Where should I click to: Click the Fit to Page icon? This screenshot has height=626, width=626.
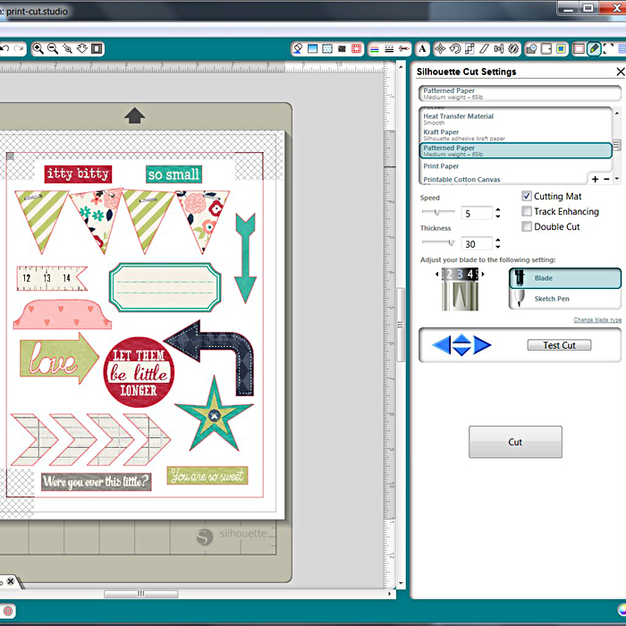(97, 48)
